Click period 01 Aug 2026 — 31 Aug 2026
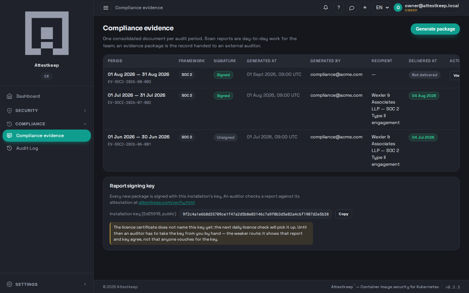 pyautogui.click(x=138, y=74)
